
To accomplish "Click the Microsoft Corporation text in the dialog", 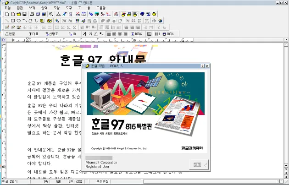I will (101, 163).
